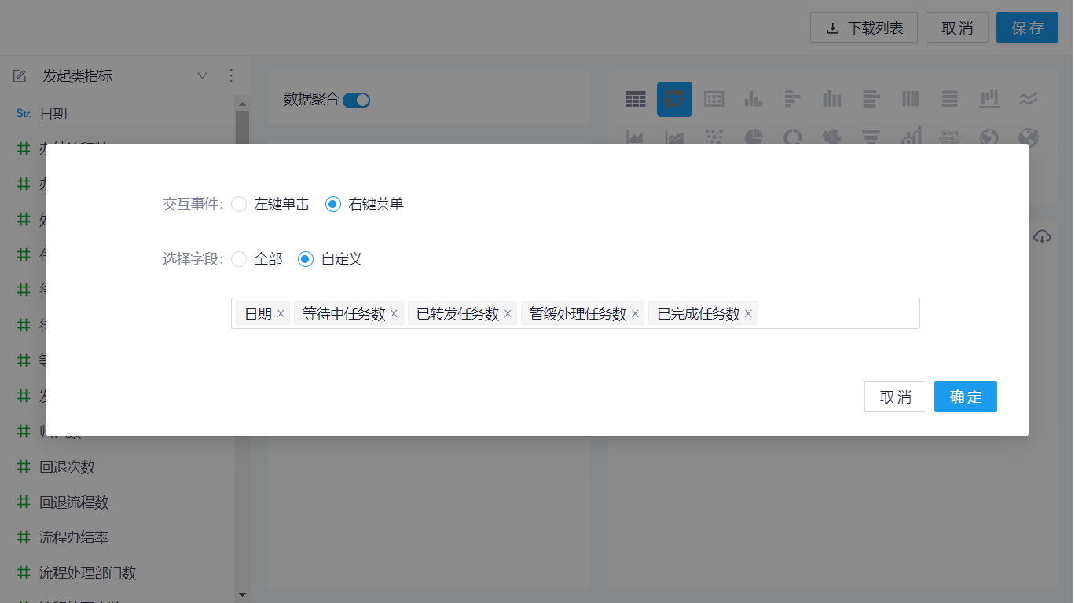
Task: Select the 回退流程数 field
Action: pyautogui.click(x=74, y=502)
